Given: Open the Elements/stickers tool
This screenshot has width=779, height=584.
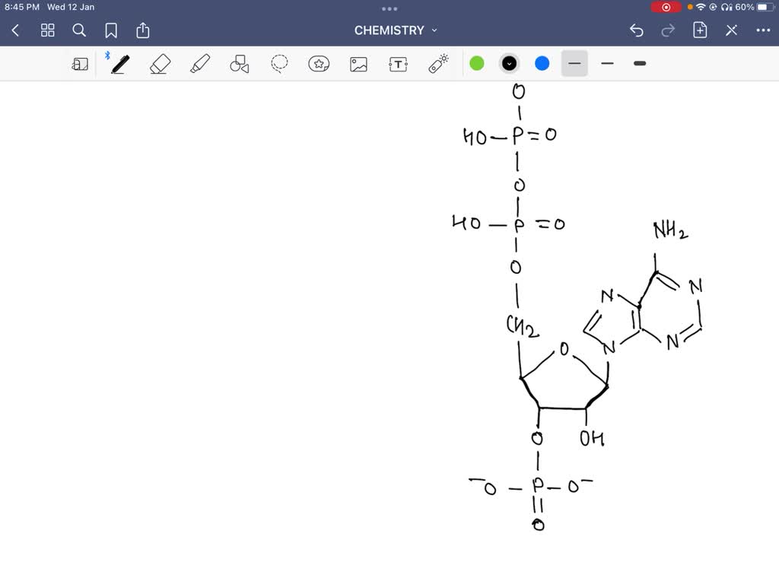Looking at the screenshot, I should tap(319, 64).
